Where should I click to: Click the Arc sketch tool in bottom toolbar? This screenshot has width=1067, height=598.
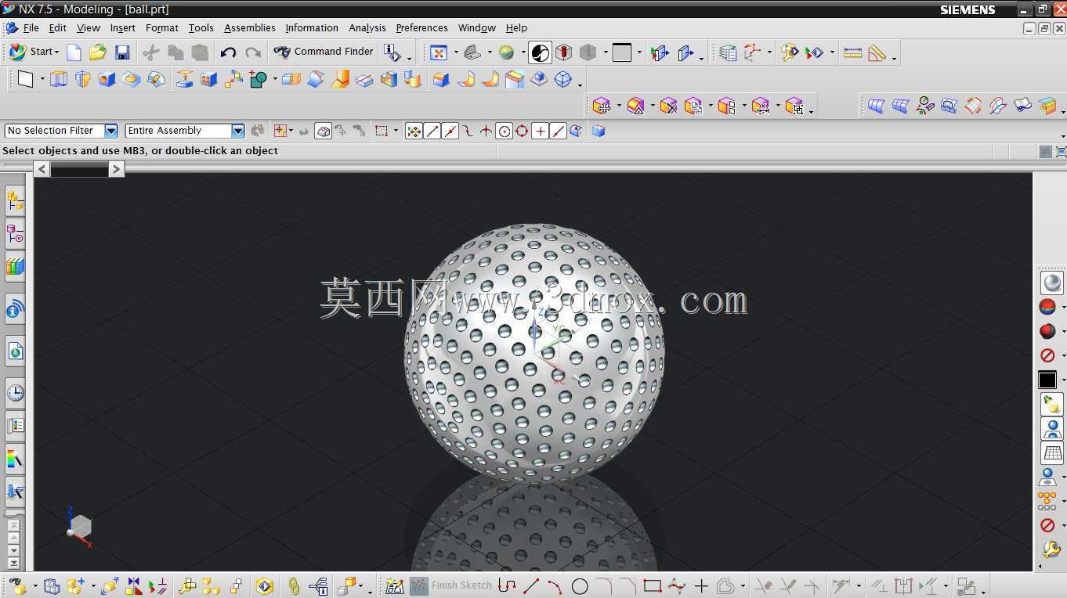[x=555, y=585]
